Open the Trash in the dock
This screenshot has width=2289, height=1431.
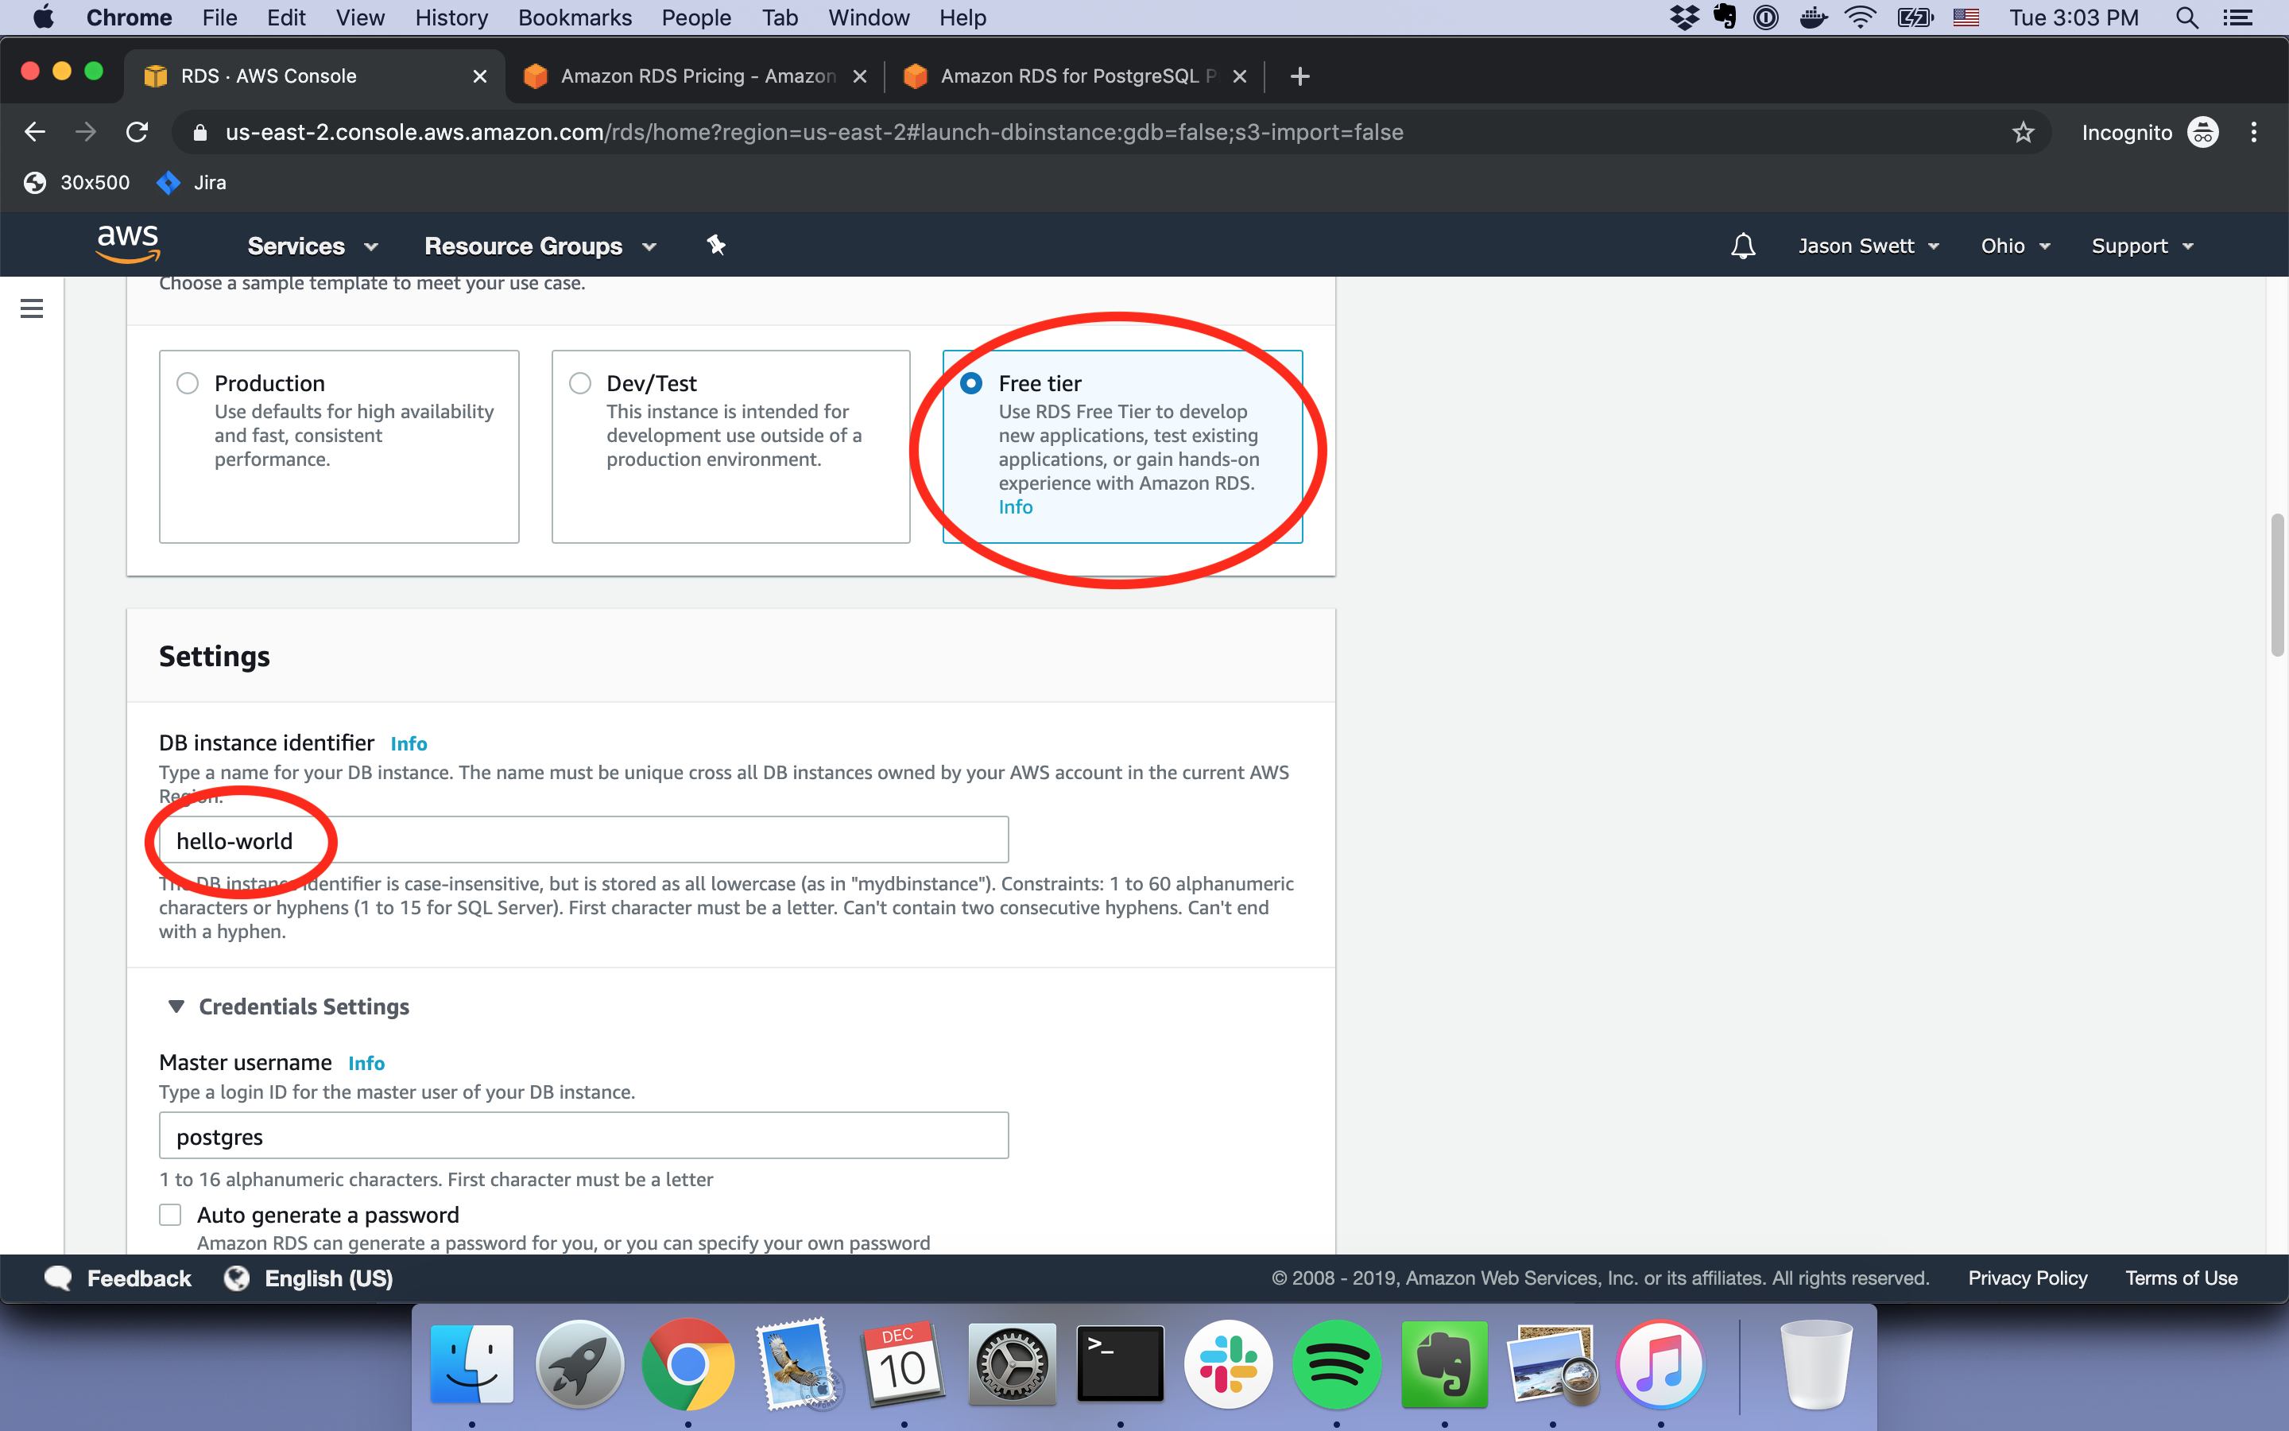[1816, 1363]
